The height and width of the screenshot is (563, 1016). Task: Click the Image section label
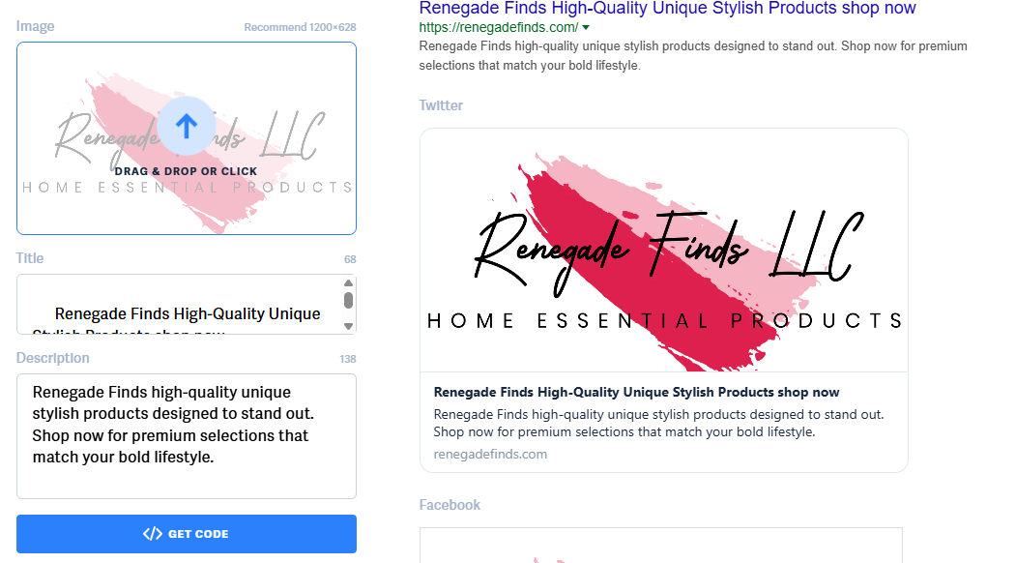tap(35, 26)
